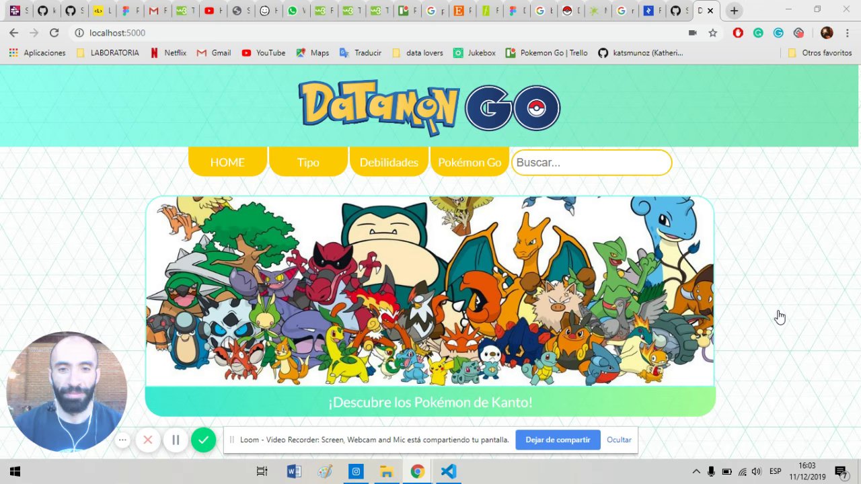Screen dimensions: 861x484
Task: Bookmark this page with the star icon
Action: click(x=713, y=33)
